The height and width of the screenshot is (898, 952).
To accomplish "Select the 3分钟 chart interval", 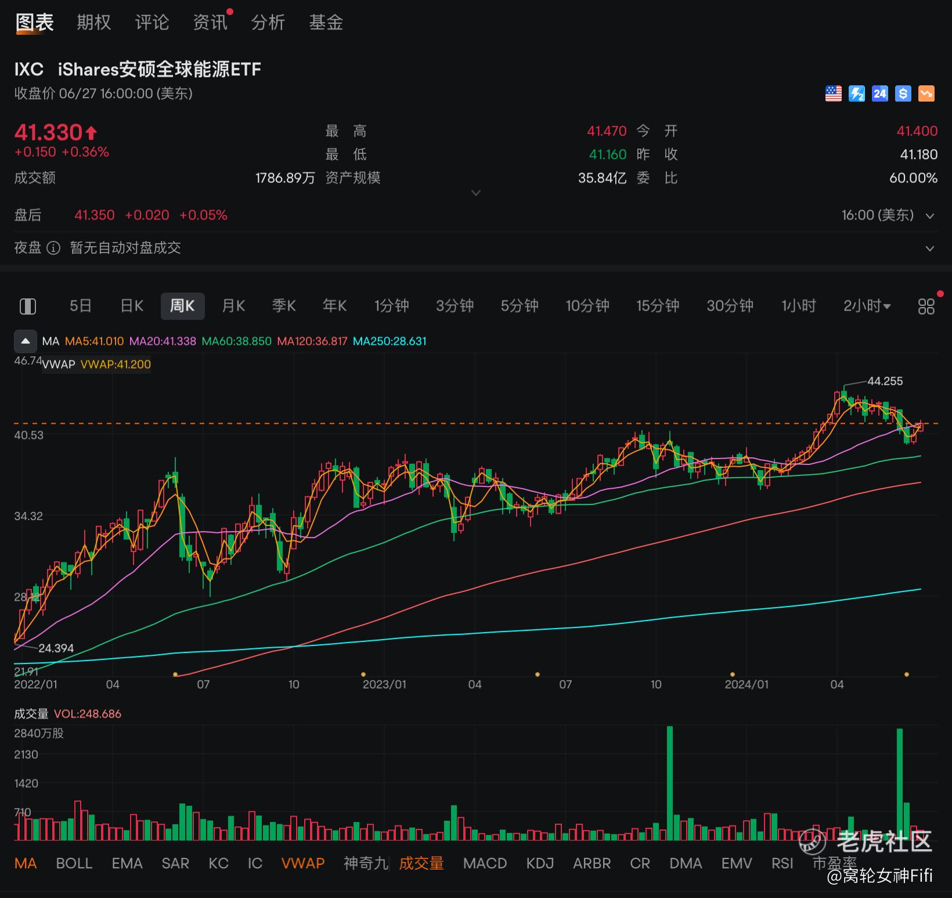I will click(455, 306).
